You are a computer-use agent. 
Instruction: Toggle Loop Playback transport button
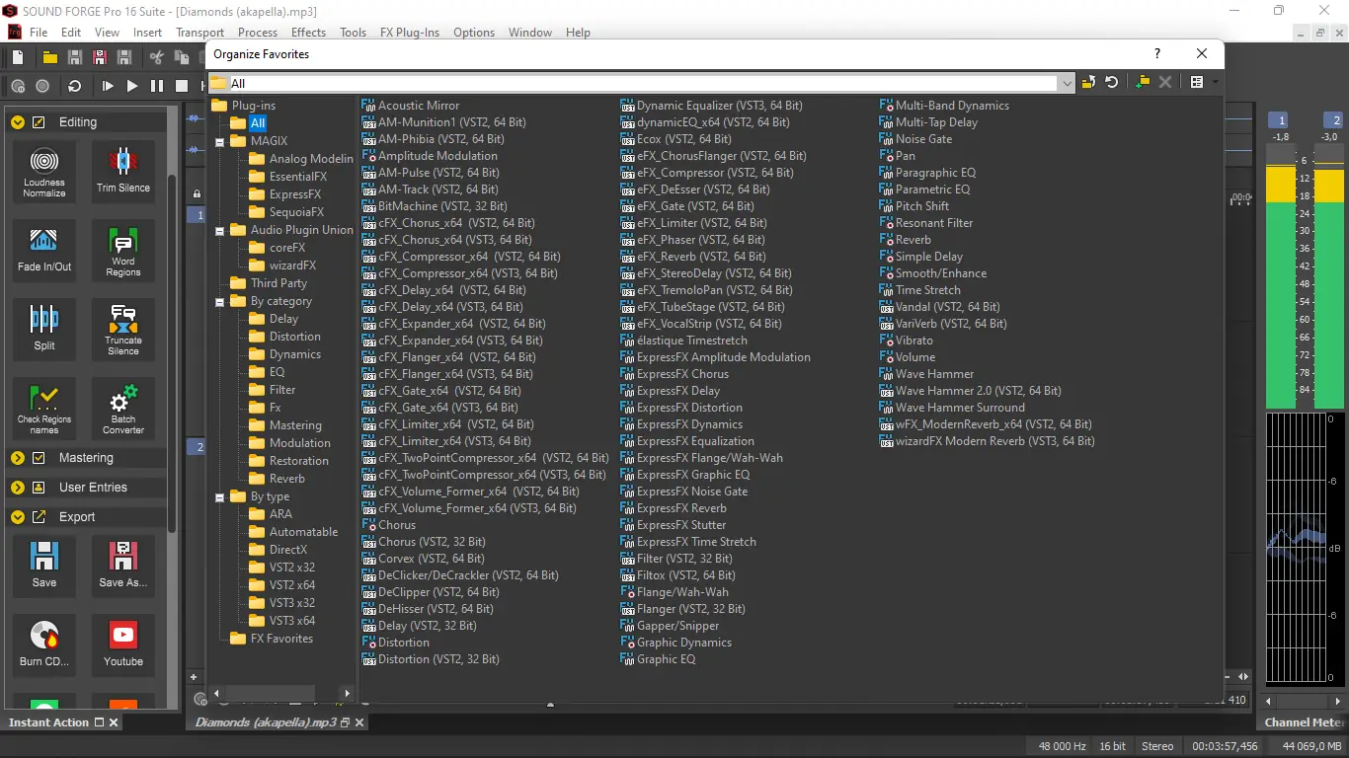click(74, 86)
